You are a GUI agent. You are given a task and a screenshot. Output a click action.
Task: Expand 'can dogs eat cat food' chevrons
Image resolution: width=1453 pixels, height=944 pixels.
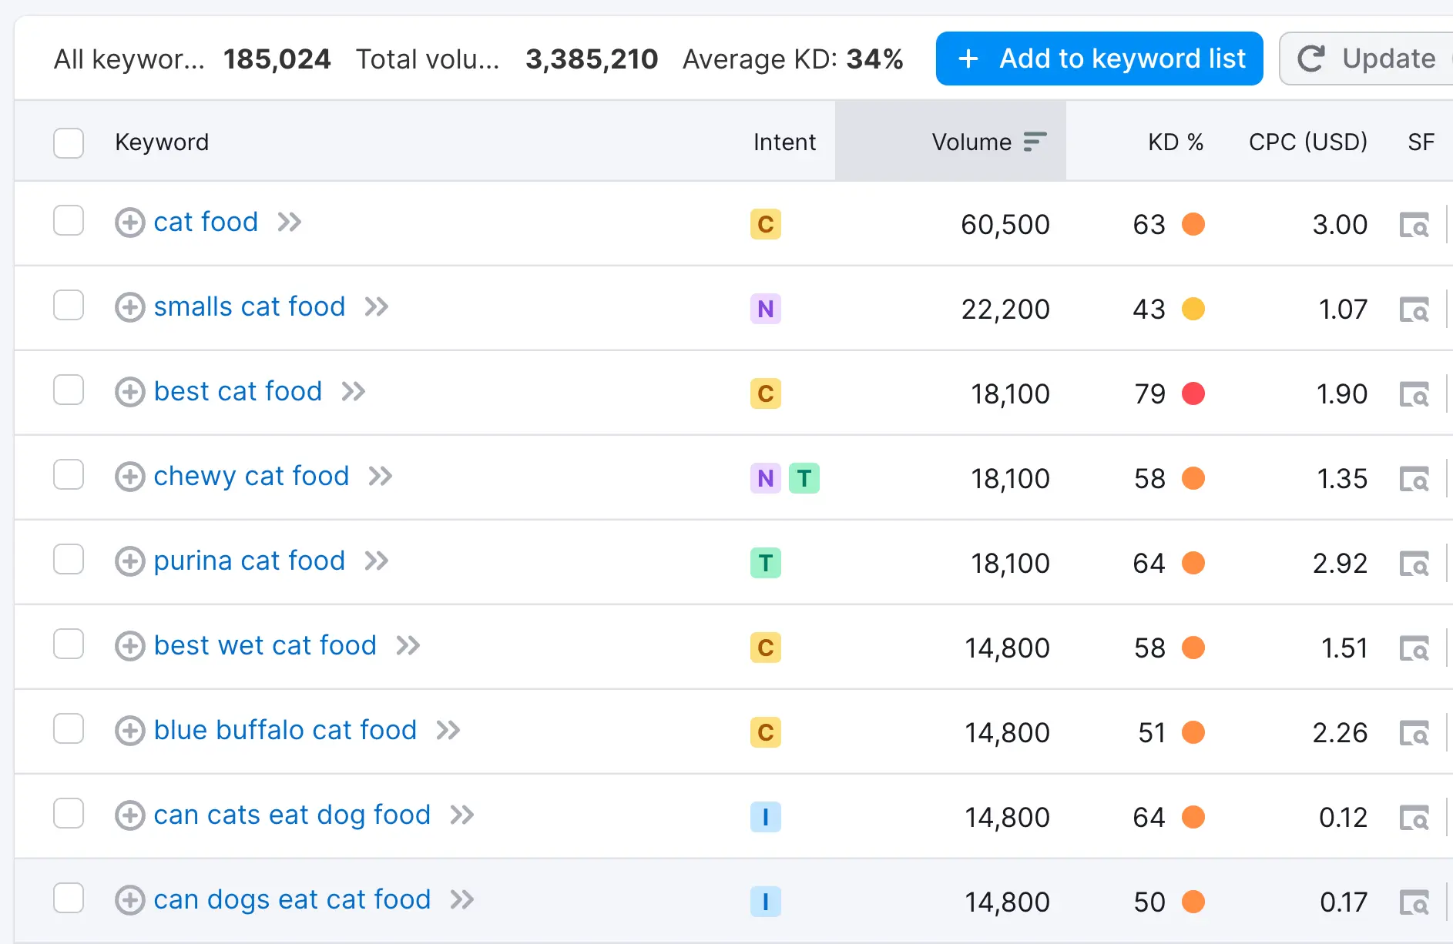click(x=462, y=899)
